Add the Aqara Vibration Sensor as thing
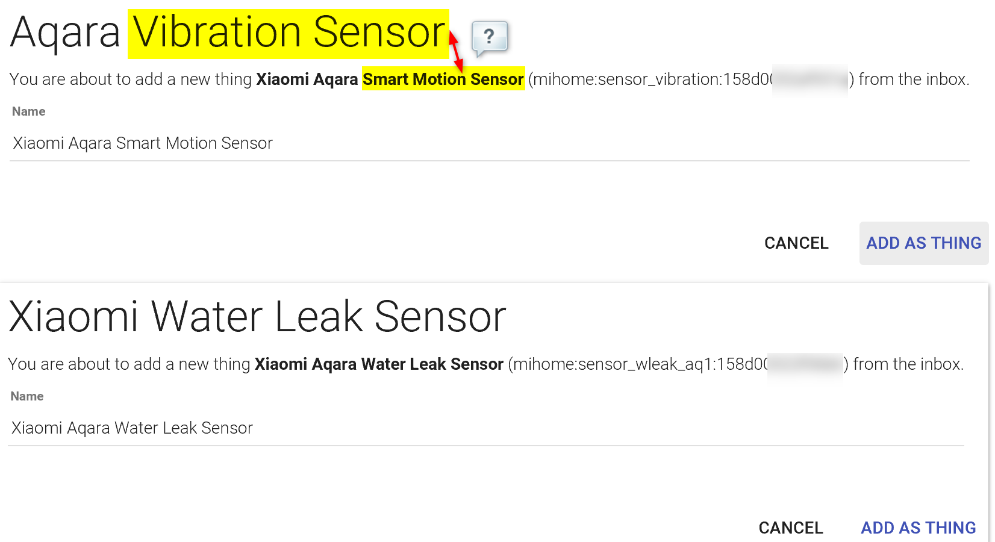Viewport: 995px width, 542px height. [x=923, y=243]
